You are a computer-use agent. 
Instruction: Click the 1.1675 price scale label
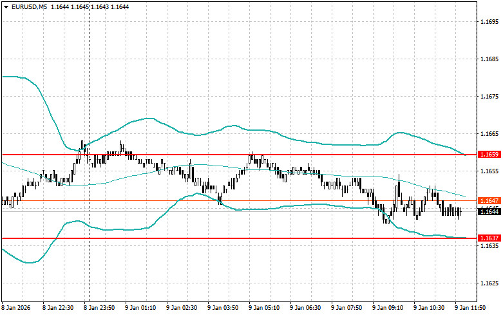click(489, 97)
